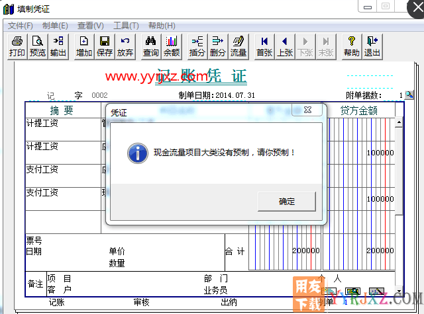Select first 计提工资 summary cell
The image size is (424, 314).
coord(63,129)
